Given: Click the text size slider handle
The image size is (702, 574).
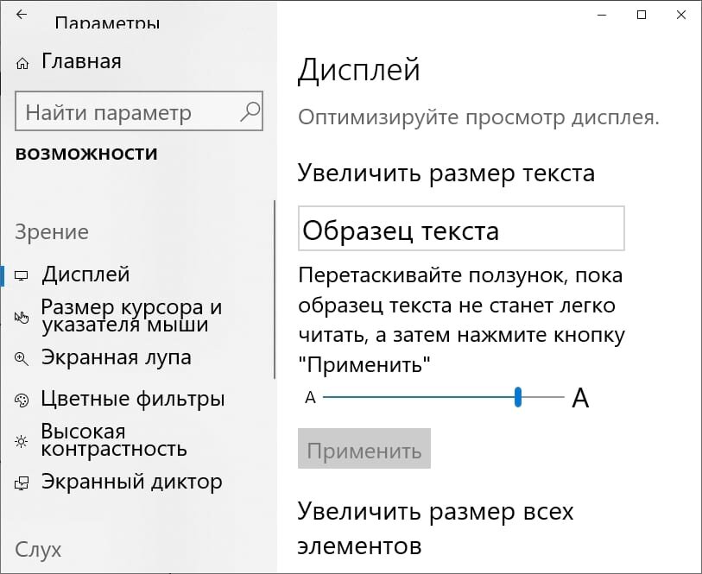Looking at the screenshot, I should [x=518, y=397].
